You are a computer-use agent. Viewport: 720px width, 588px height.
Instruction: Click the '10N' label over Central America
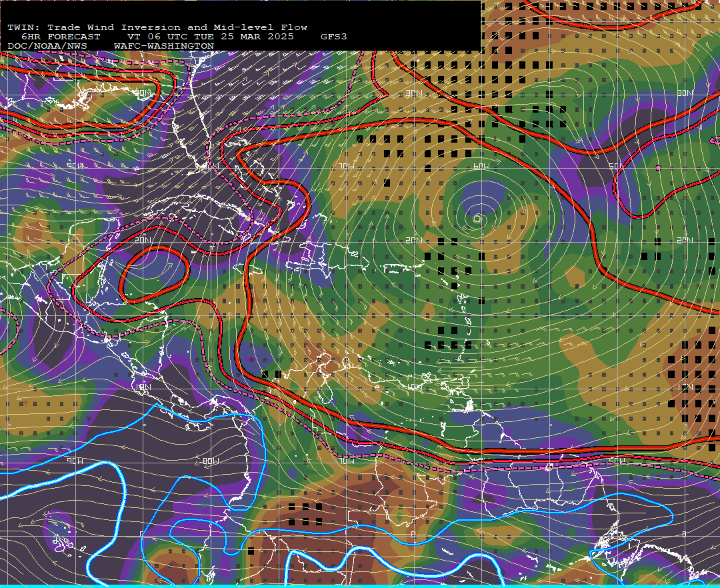click(x=143, y=387)
